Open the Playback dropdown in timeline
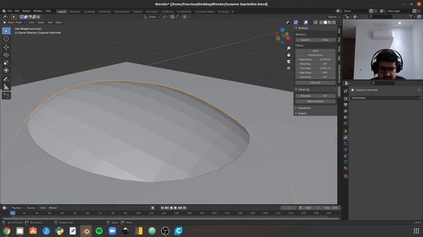The height and width of the screenshot is (237, 423). (x=18, y=208)
